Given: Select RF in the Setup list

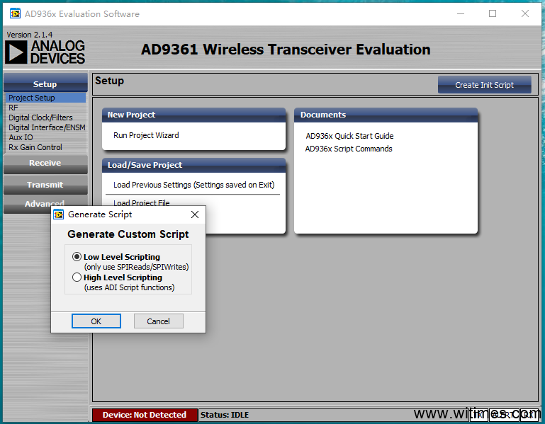Looking at the screenshot, I should [13, 108].
